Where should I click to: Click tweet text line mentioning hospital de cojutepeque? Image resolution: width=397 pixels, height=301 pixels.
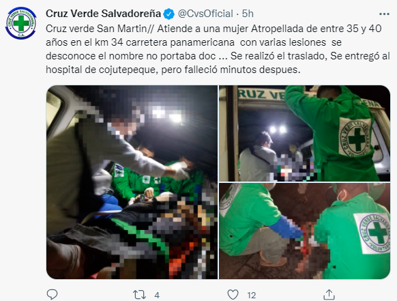(173, 70)
